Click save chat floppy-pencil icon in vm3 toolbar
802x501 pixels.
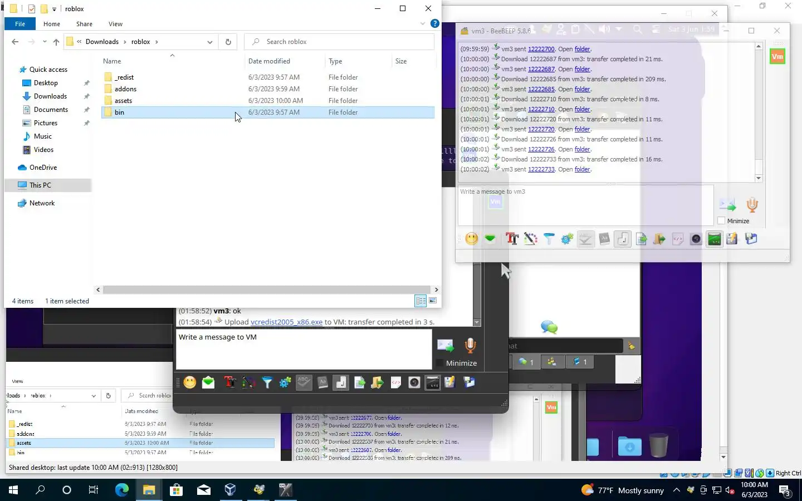pos(732,239)
